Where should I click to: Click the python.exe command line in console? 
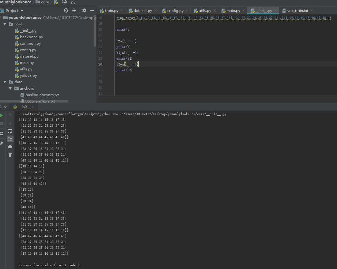123,114
